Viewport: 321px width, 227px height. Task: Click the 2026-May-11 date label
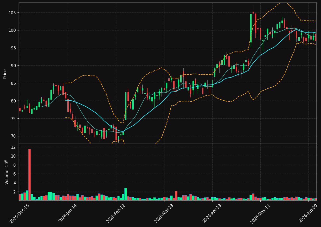[260, 213]
